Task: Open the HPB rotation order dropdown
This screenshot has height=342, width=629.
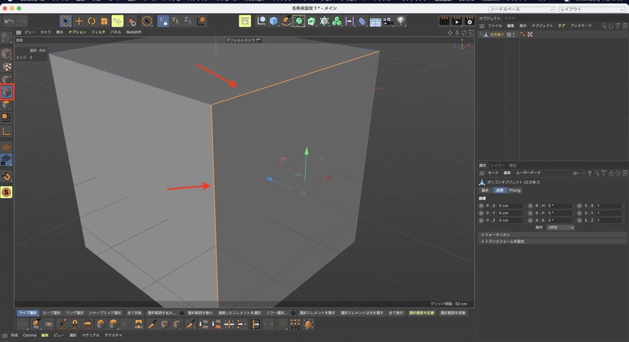Action: [x=560, y=227]
